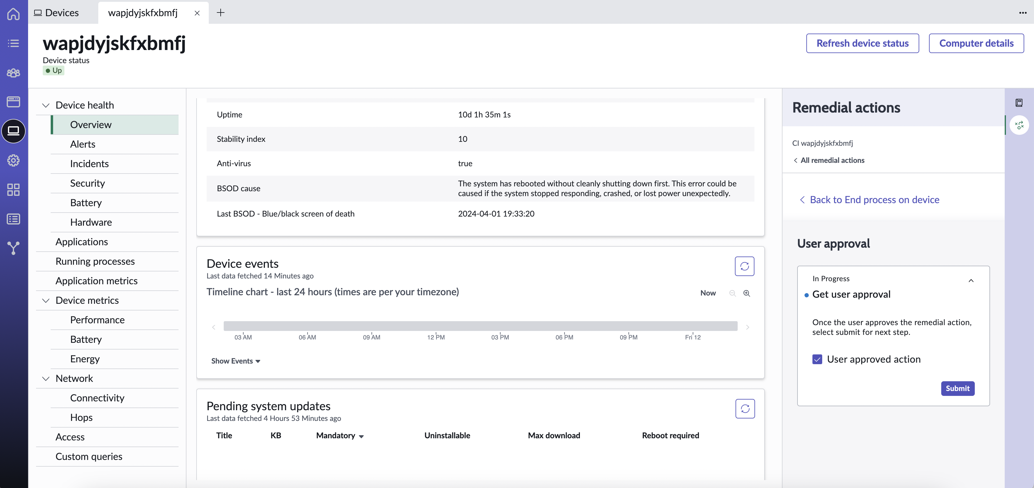The width and height of the screenshot is (1034, 488).
Task: Open the remedial actions icon on right rail
Action: pyautogui.click(x=1019, y=125)
